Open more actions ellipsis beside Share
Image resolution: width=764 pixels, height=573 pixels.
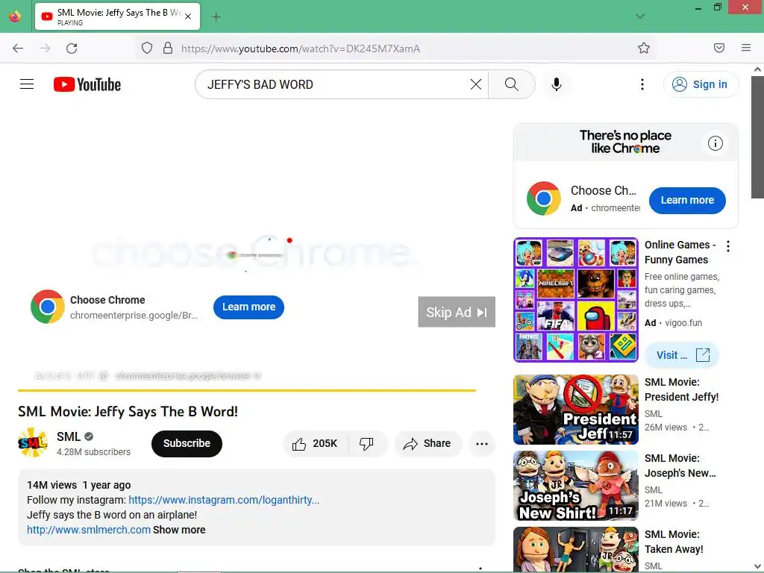482,443
